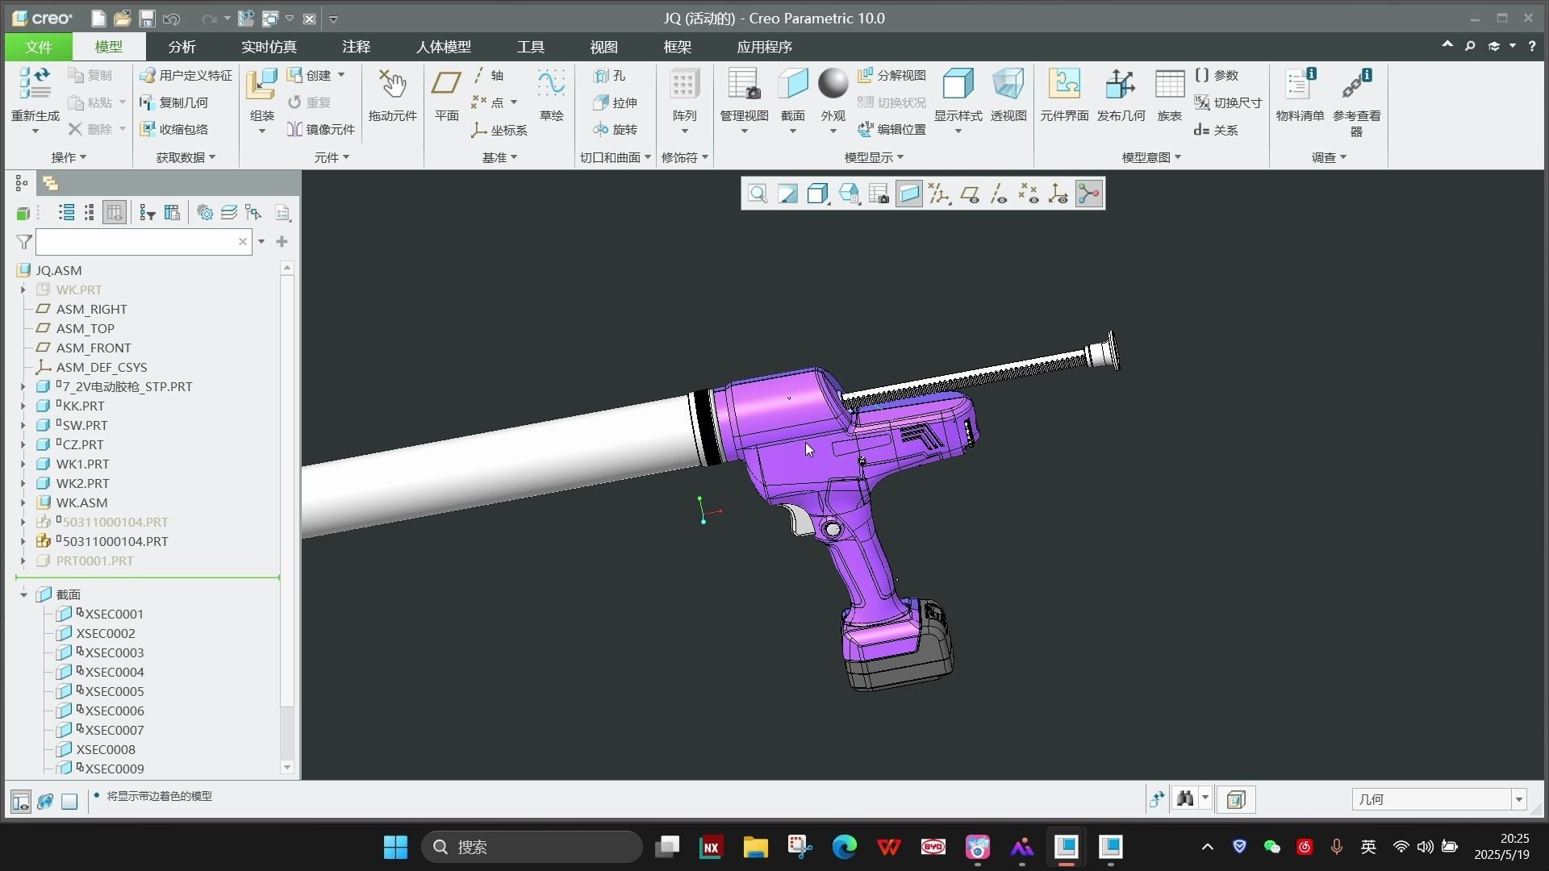Open the 创建 dropdown arrow

coord(341,75)
